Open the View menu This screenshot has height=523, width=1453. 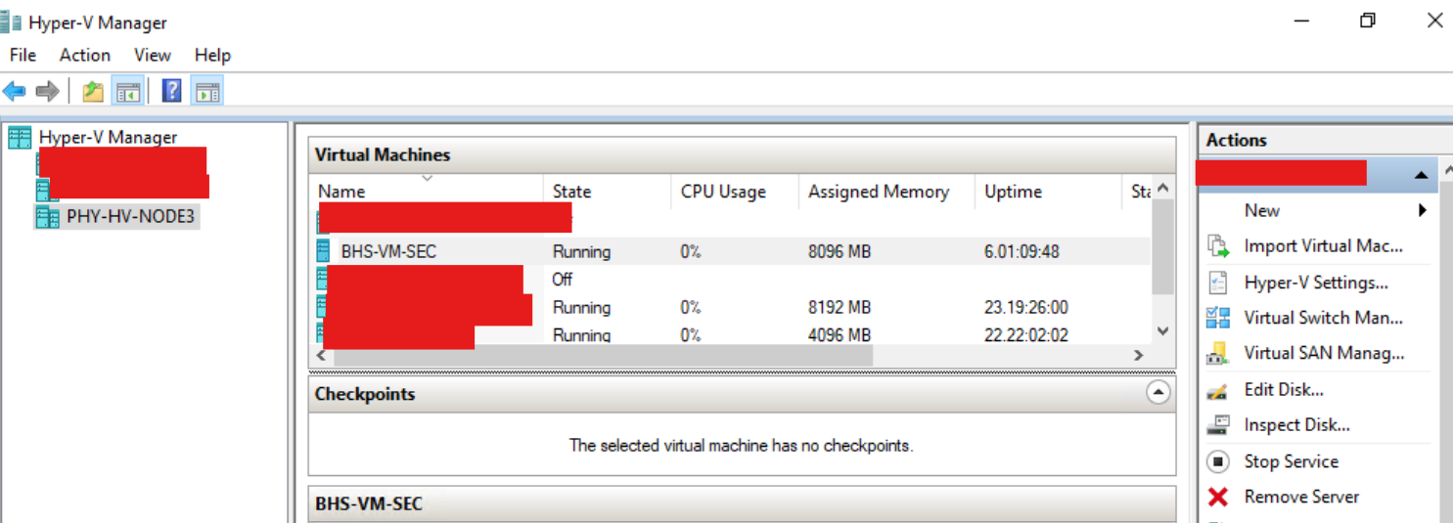point(153,56)
